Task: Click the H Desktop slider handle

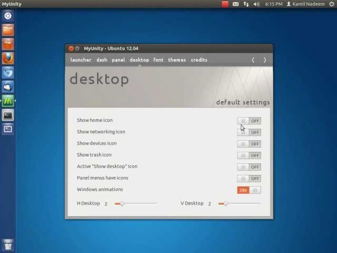Action: point(122,203)
